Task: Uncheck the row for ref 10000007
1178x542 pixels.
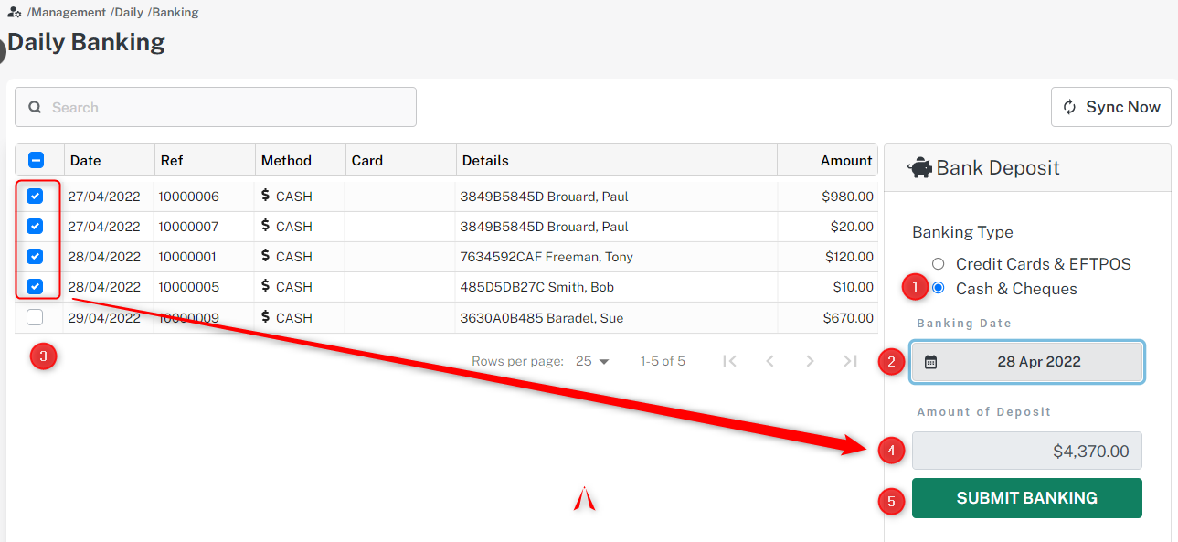Action: click(x=35, y=226)
